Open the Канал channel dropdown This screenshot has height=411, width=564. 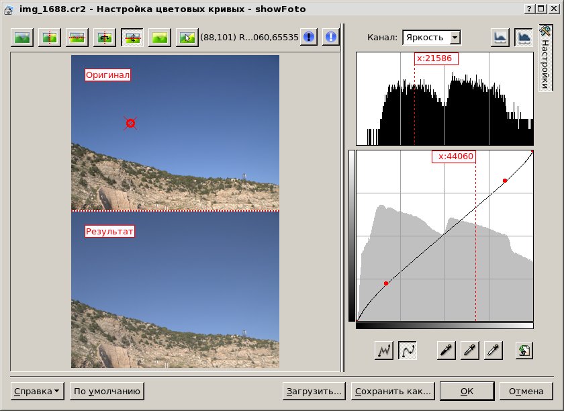[x=431, y=37]
